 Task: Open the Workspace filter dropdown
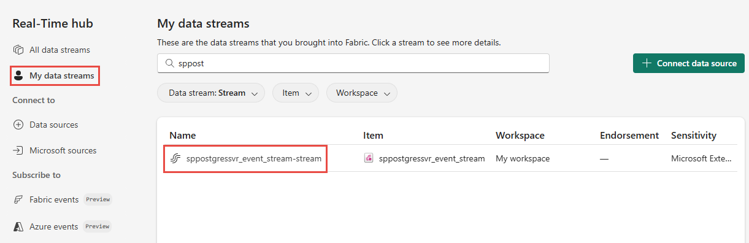pyautogui.click(x=362, y=93)
